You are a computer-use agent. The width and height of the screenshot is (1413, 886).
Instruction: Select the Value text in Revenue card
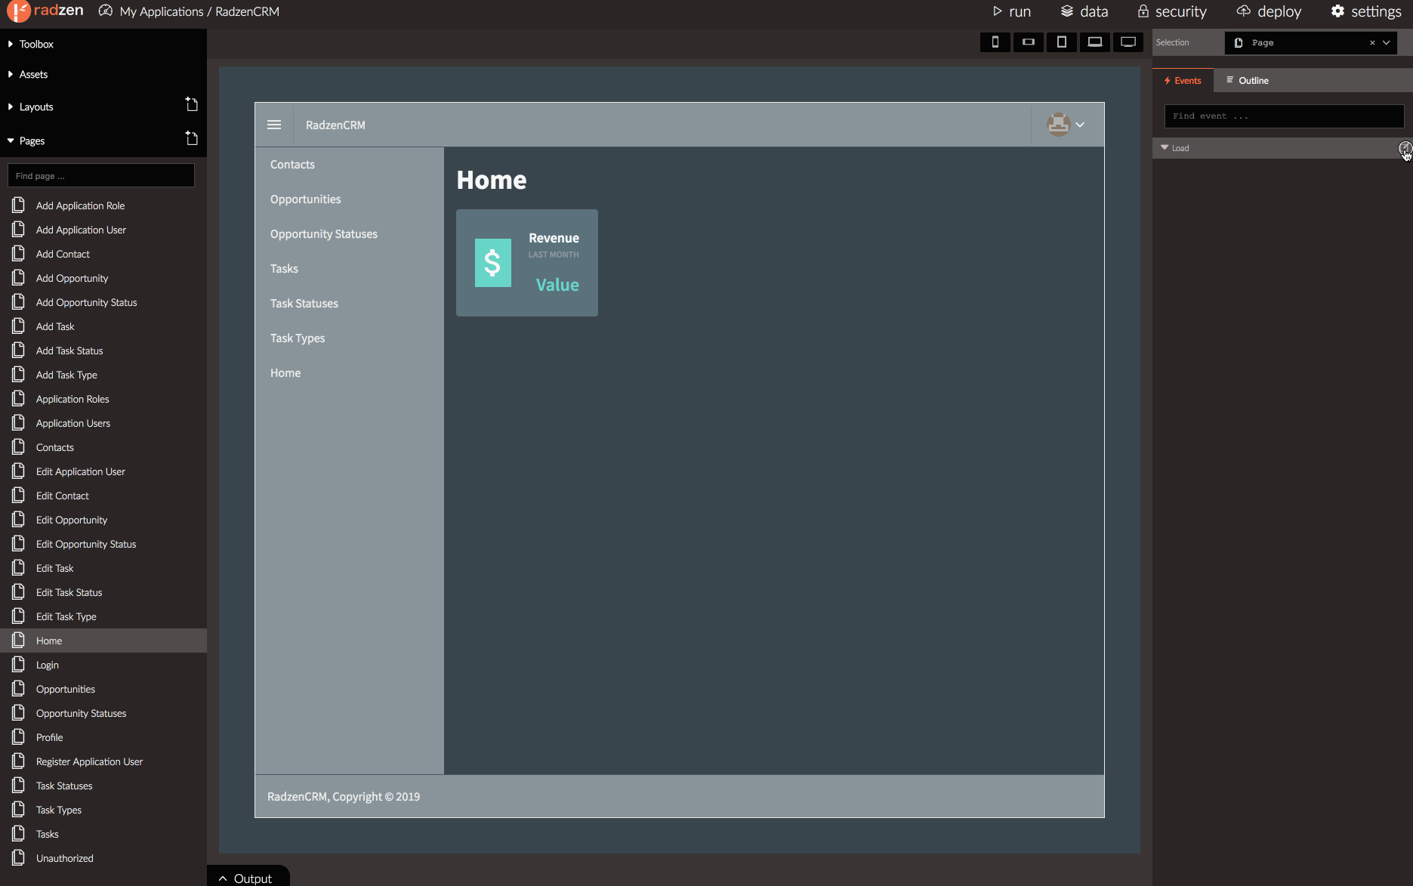click(557, 285)
